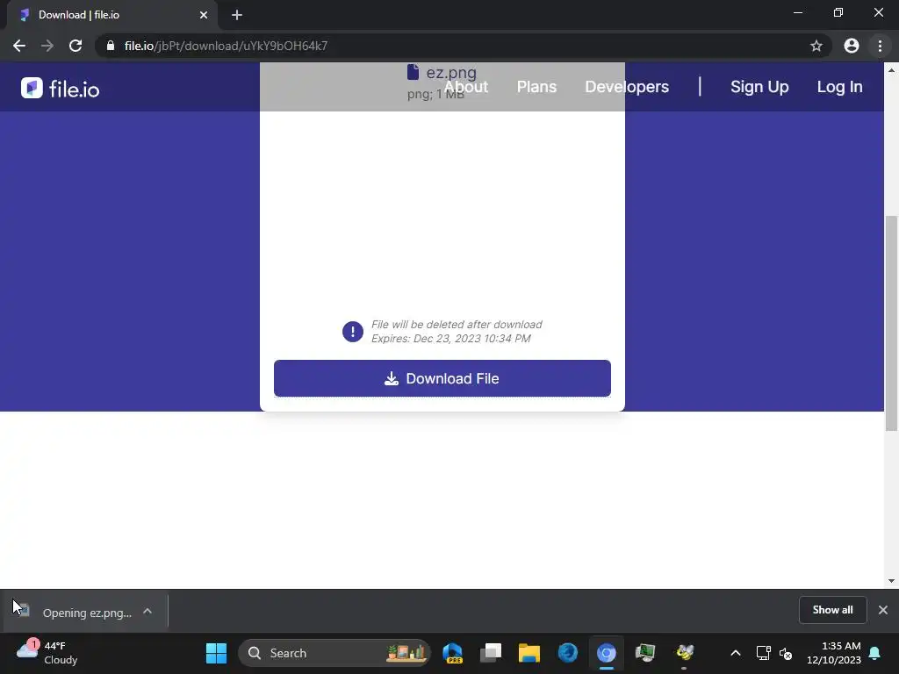Viewport: 899px width, 674px height.
Task: Open Task View from the taskbar
Action: [491, 653]
